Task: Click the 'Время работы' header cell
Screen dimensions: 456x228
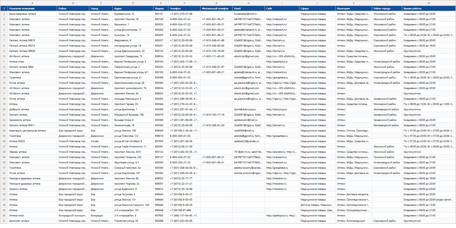Action: click(x=429, y=9)
